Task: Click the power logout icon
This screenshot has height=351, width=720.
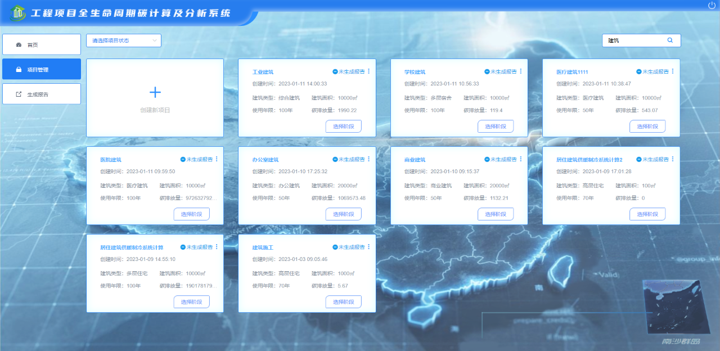Action: point(712,6)
